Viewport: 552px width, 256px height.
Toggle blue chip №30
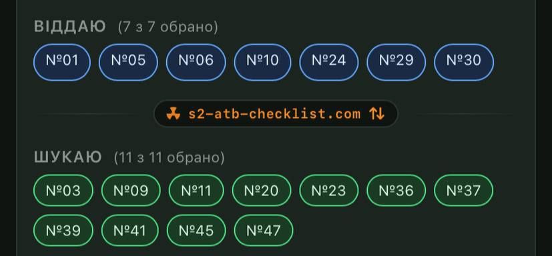(464, 62)
